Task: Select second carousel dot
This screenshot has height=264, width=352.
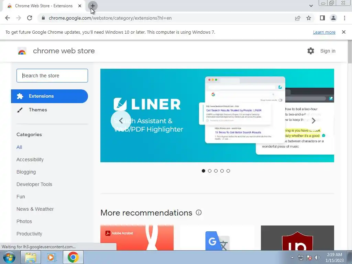Action: [x=210, y=171]
